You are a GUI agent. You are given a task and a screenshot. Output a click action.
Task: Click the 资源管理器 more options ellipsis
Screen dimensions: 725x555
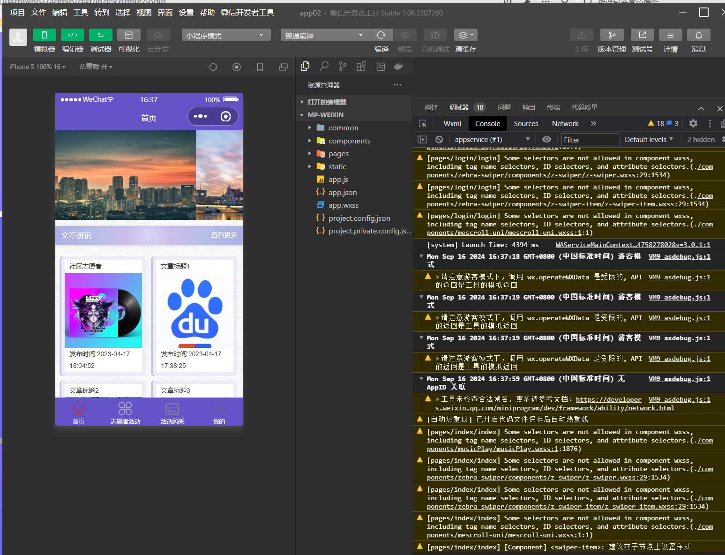click(x=397, y=85)
